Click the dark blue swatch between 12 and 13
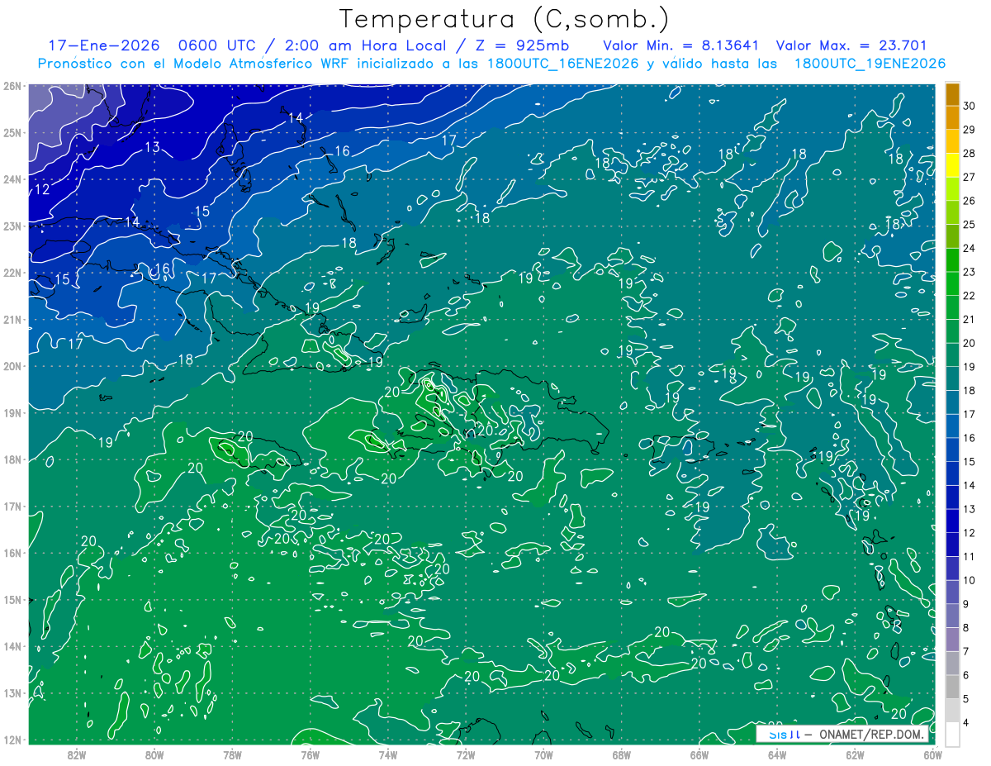Image resolution: width=991 pixels, height=766 pixels. 952,521
